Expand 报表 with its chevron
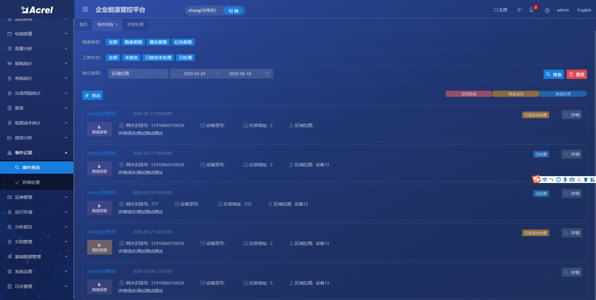 (66, 108)
